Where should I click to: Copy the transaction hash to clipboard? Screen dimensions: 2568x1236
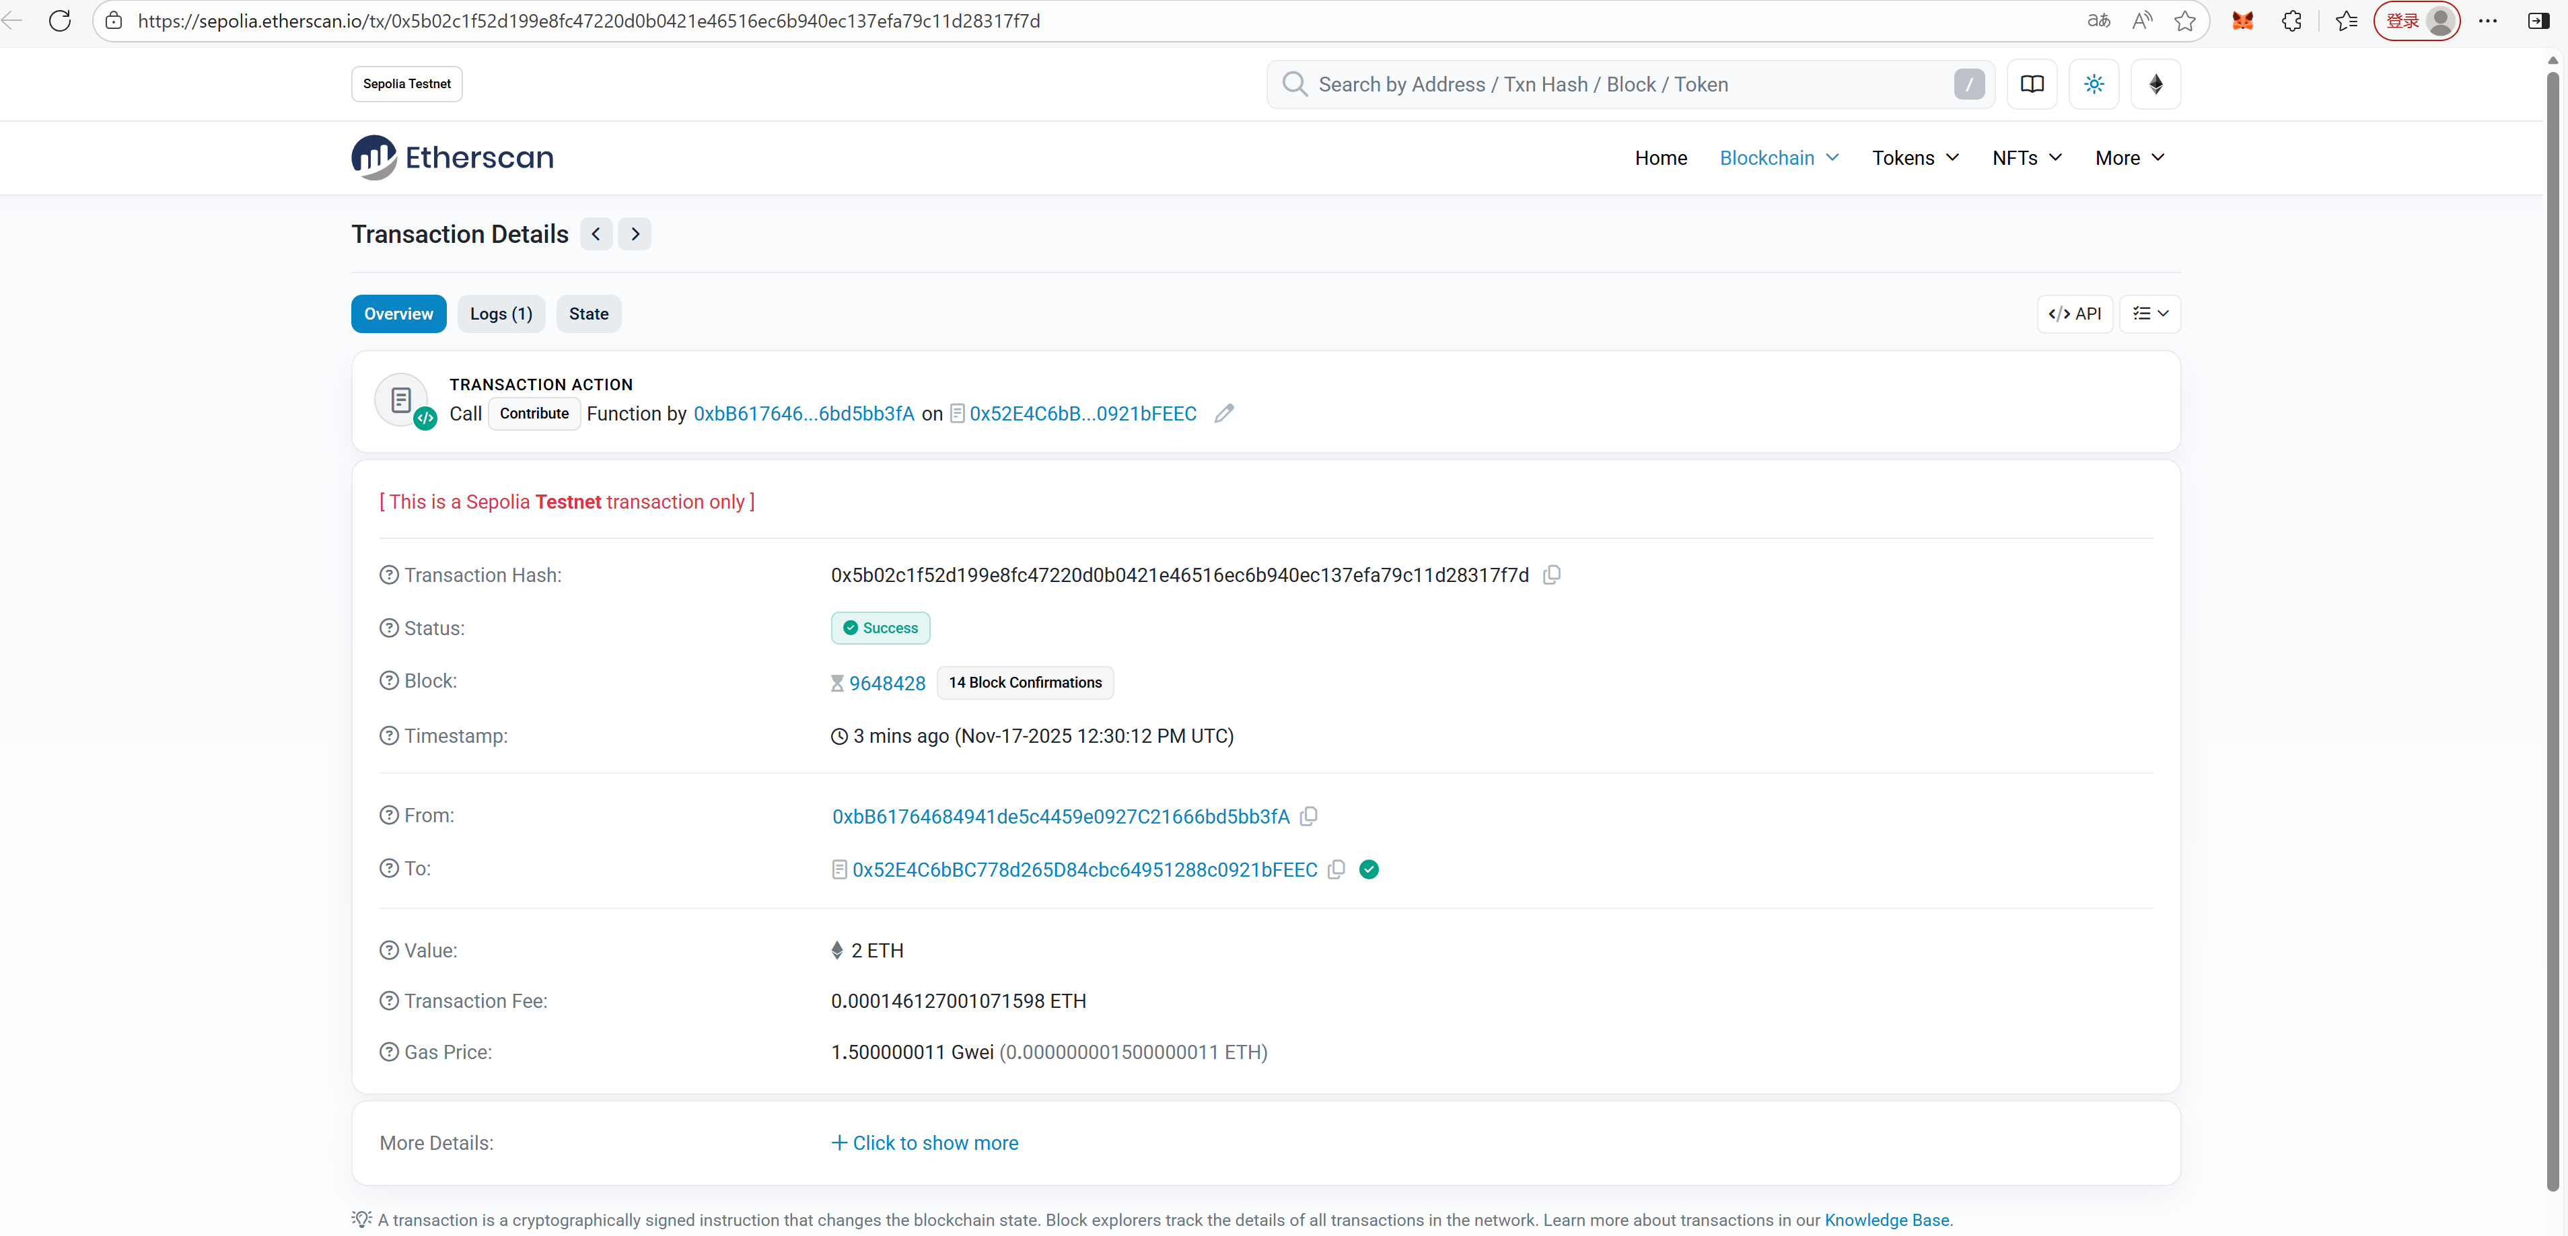[1551, 575]
